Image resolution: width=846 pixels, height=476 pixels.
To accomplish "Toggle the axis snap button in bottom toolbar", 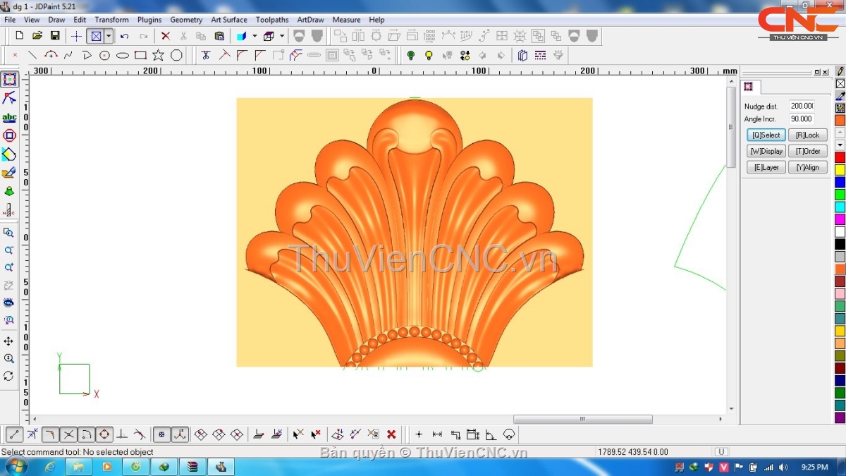I will (180, 434).
